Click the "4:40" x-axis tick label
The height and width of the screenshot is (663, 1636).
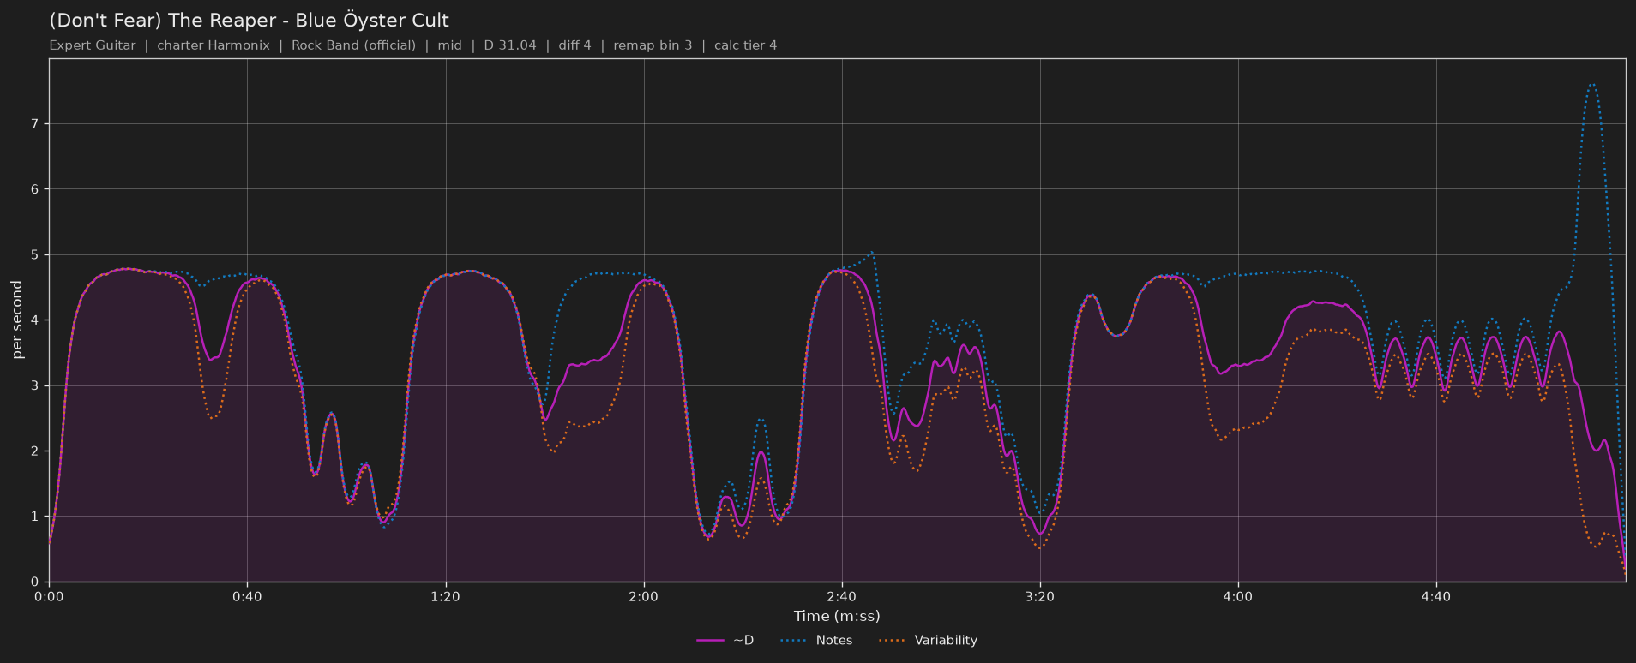(1435, 596)
